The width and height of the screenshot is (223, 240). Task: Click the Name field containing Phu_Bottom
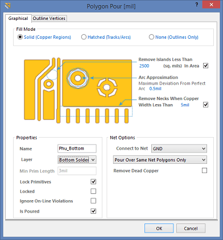tap(77, 148)
